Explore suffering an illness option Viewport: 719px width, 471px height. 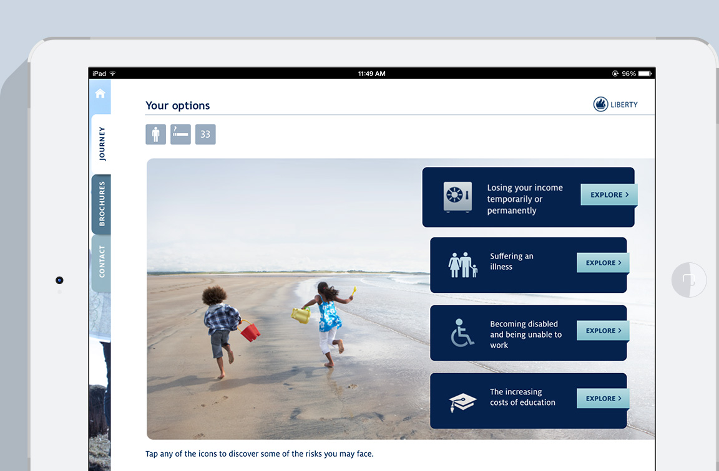(602, 263)
